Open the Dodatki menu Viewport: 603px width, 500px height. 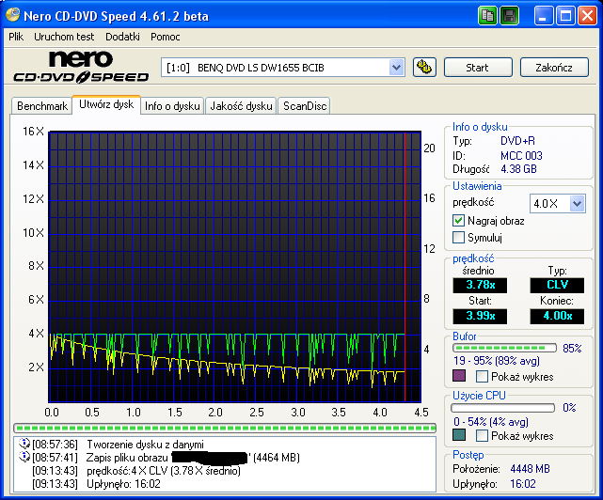point(122,37)
